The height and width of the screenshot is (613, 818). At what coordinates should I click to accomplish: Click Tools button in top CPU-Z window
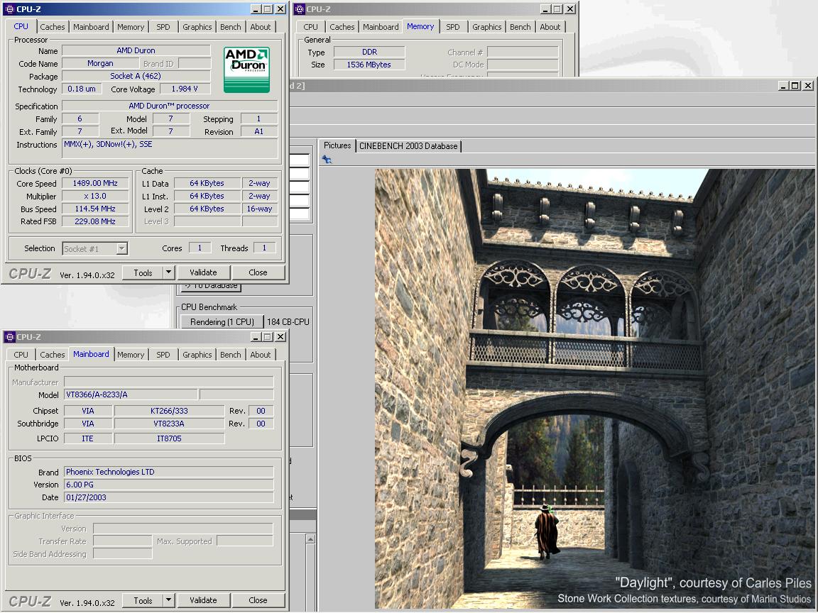(143, 272)
